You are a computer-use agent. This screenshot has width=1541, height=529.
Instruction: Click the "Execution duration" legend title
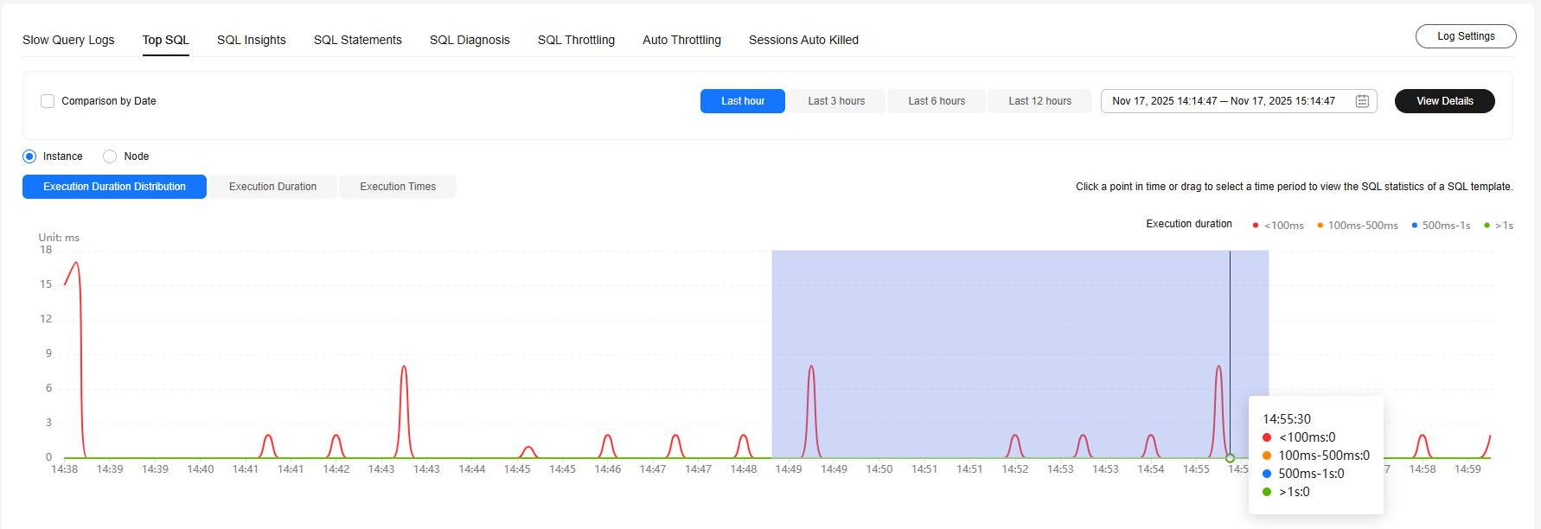1189,224
